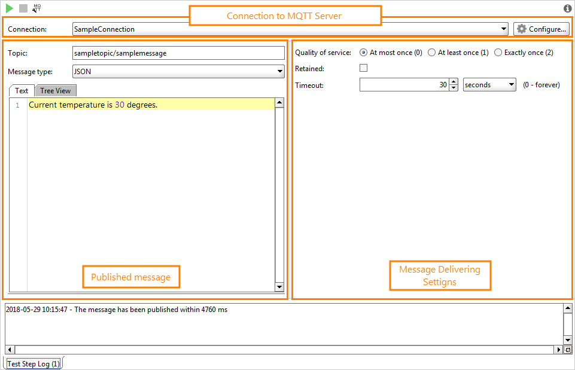This screenshot has width=575, height=370.
Task: Click the log panel scroll down arrow
Action: coord(568,341)
